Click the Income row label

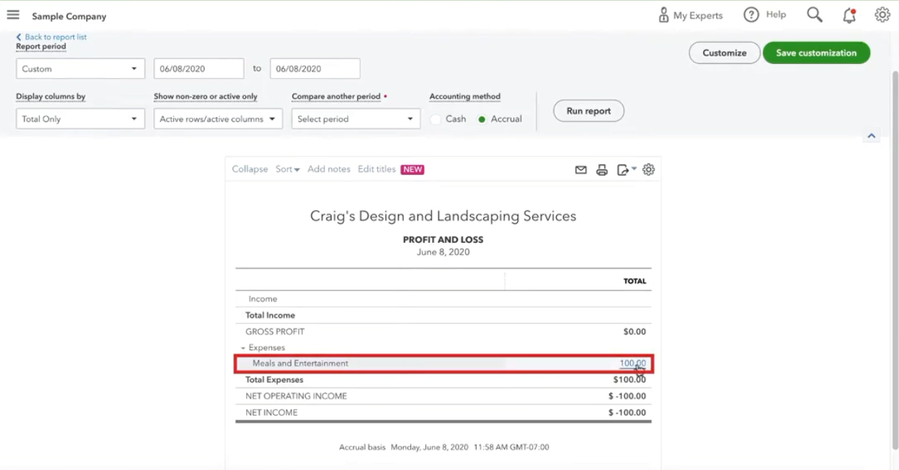(263, 299)
